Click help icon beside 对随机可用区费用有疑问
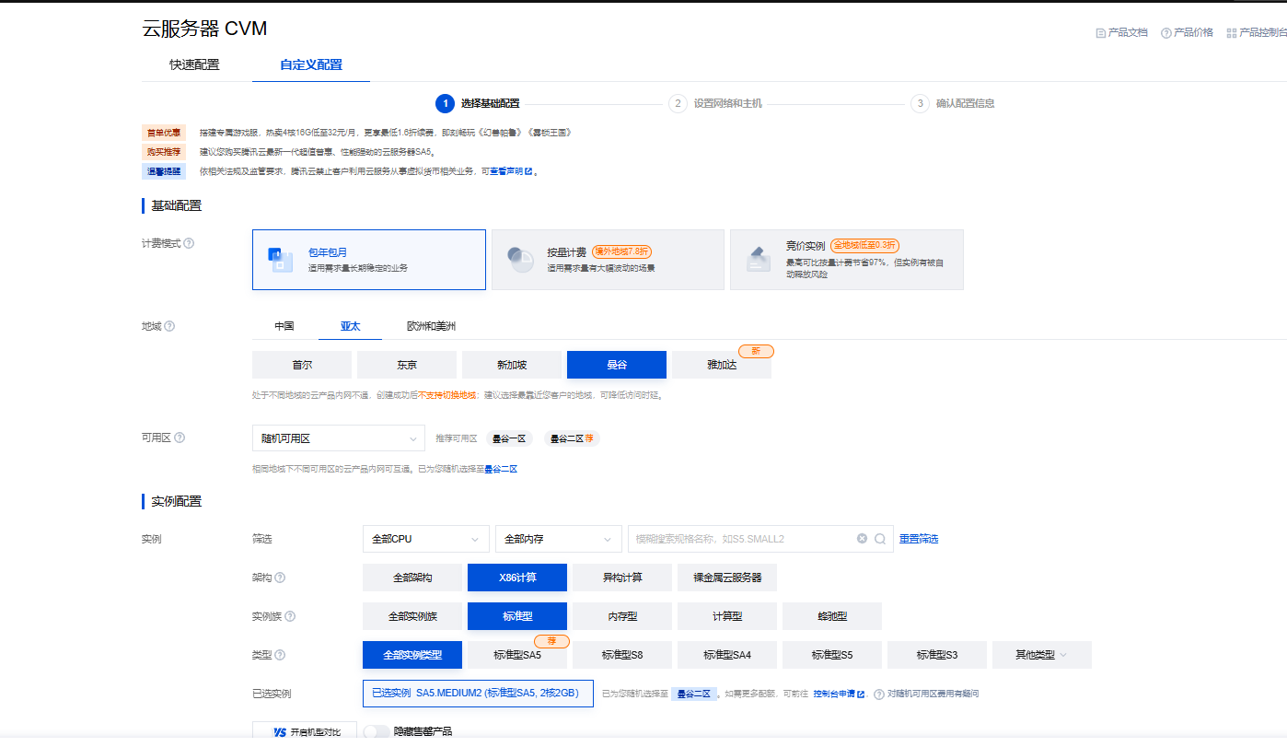The height and width of the screenshot is (747, 1287). tap(878, 694)
